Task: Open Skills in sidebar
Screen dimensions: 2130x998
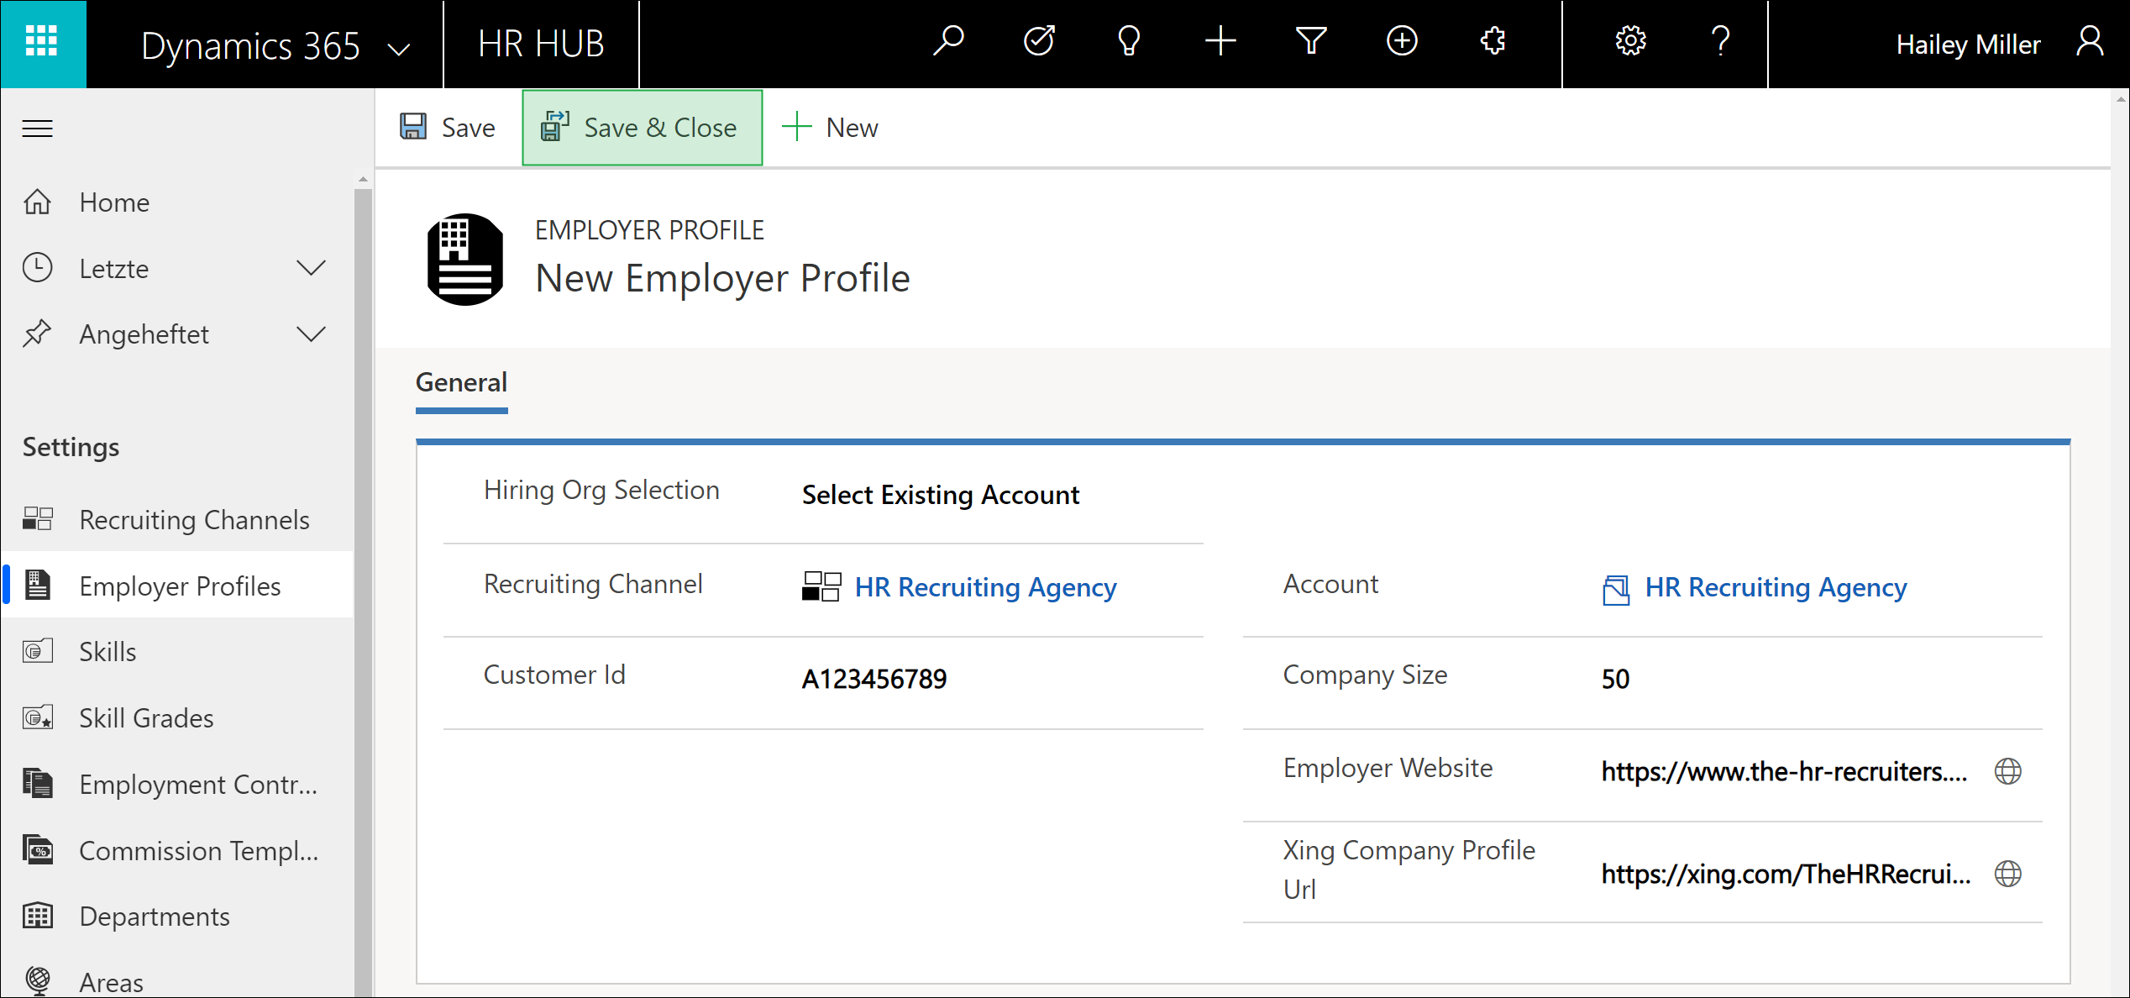Action: pos(178,652)
